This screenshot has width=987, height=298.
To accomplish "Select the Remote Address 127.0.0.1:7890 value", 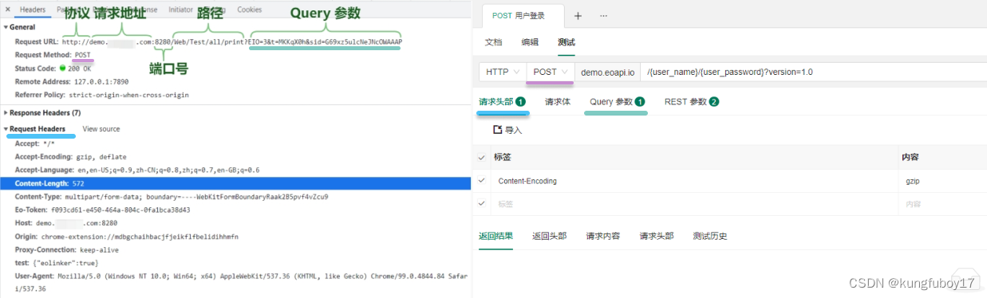I will (x=101, y=81).
